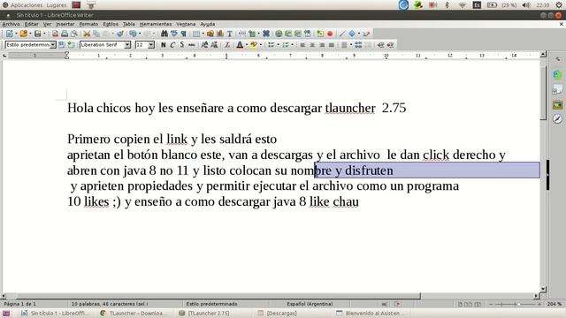Decrease indent icon on formatting bar
Screen dimensions: 566x318
[390, 45]
